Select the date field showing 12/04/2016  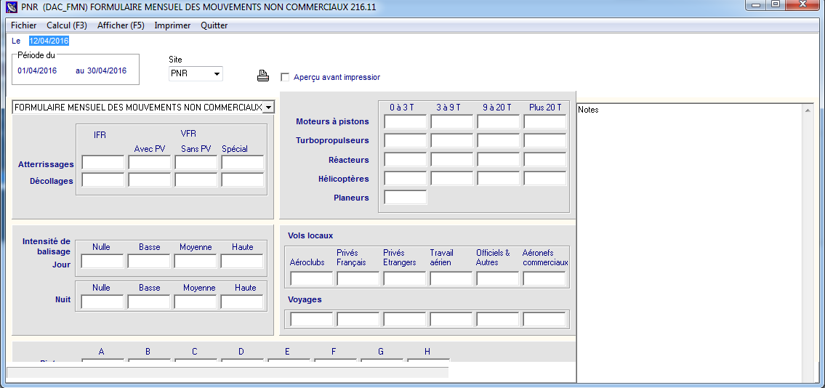tap(49, 41)
